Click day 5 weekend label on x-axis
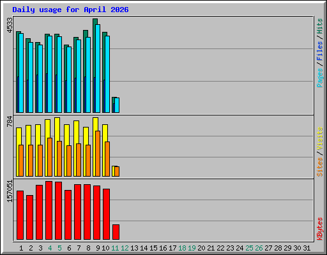The width and height of the screenshot is (327, 255). (59, 248)
